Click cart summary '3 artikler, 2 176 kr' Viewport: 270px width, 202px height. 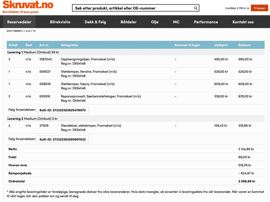coord(235,8)
